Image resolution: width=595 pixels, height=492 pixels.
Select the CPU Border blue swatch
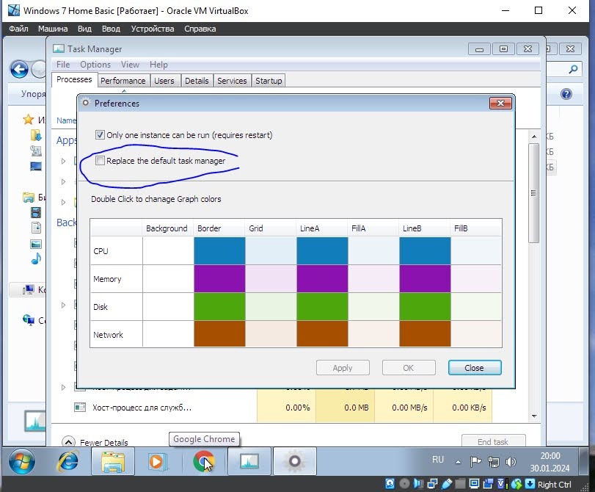[x=219, y=250]
